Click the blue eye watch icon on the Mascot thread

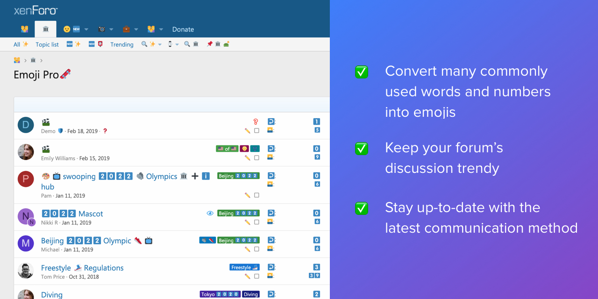(x=210, y=214)
